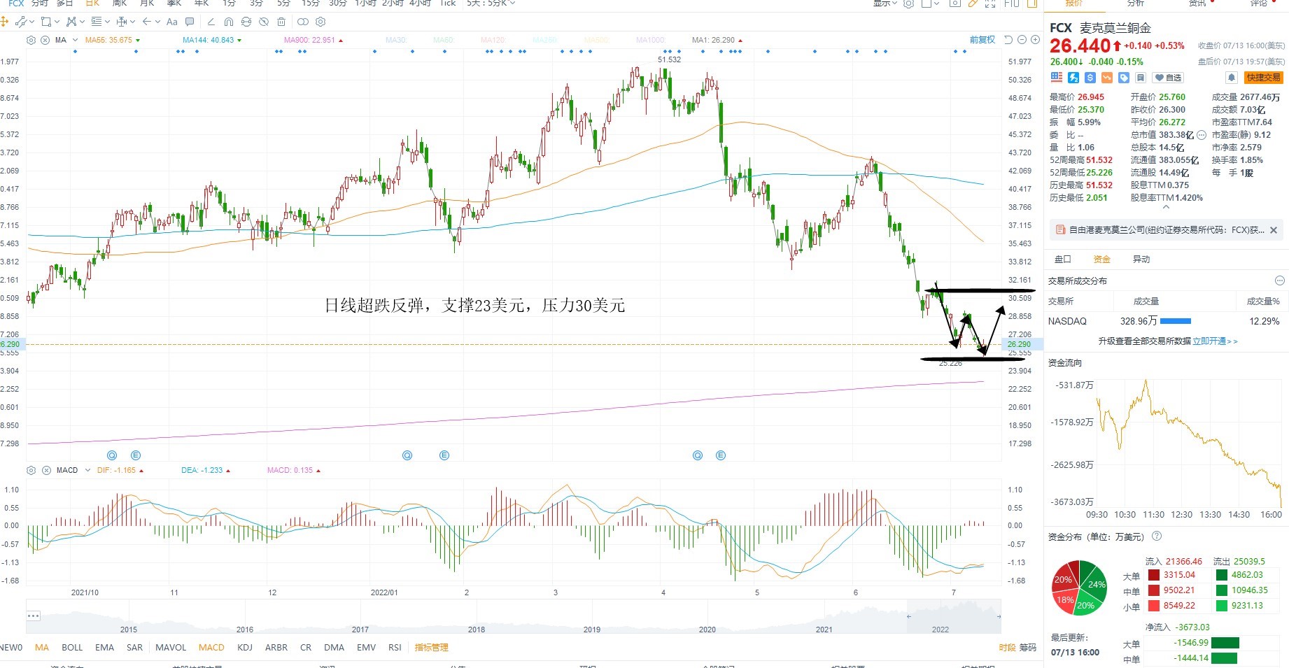Open help for 资金分布 section
1289x668 pixels.
click(x=1157, y=536)
